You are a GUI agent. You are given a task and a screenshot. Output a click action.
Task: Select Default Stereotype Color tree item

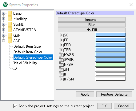(33, 57)
